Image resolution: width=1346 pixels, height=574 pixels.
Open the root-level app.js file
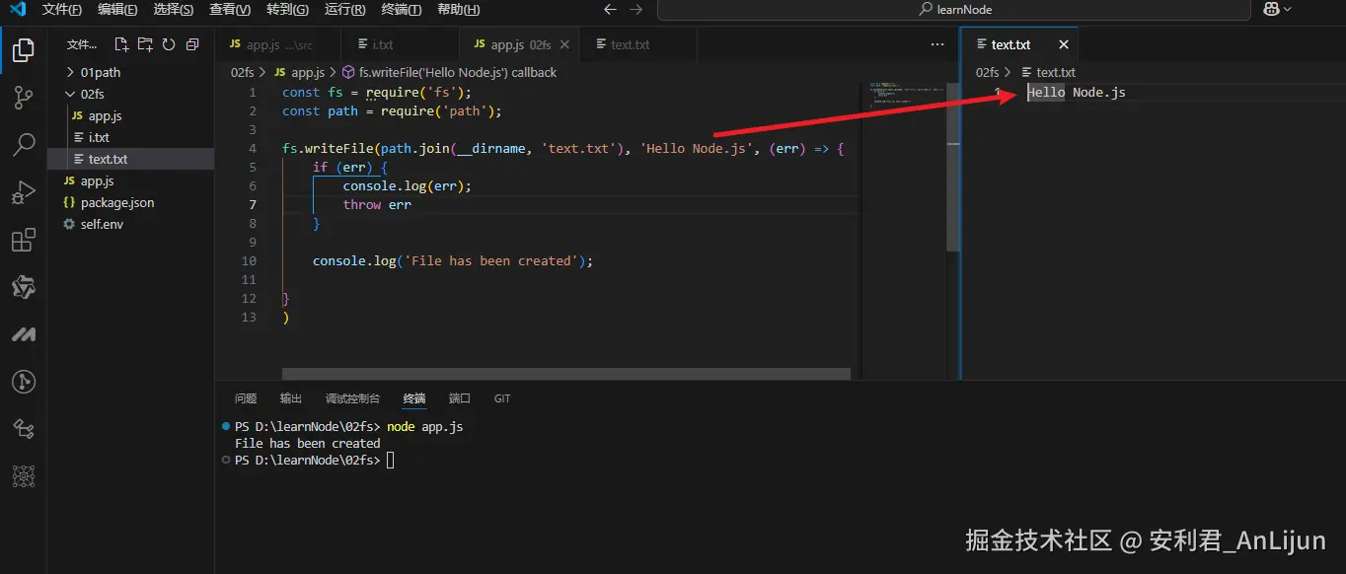(x=130, y=180)
